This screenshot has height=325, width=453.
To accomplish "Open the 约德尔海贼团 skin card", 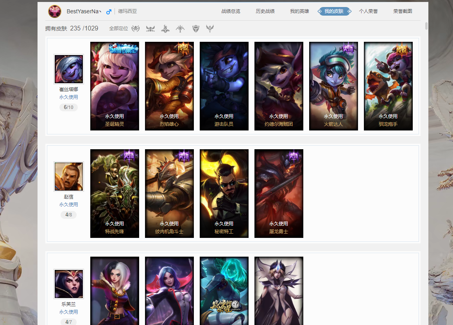I will click(x=279, y=86).
